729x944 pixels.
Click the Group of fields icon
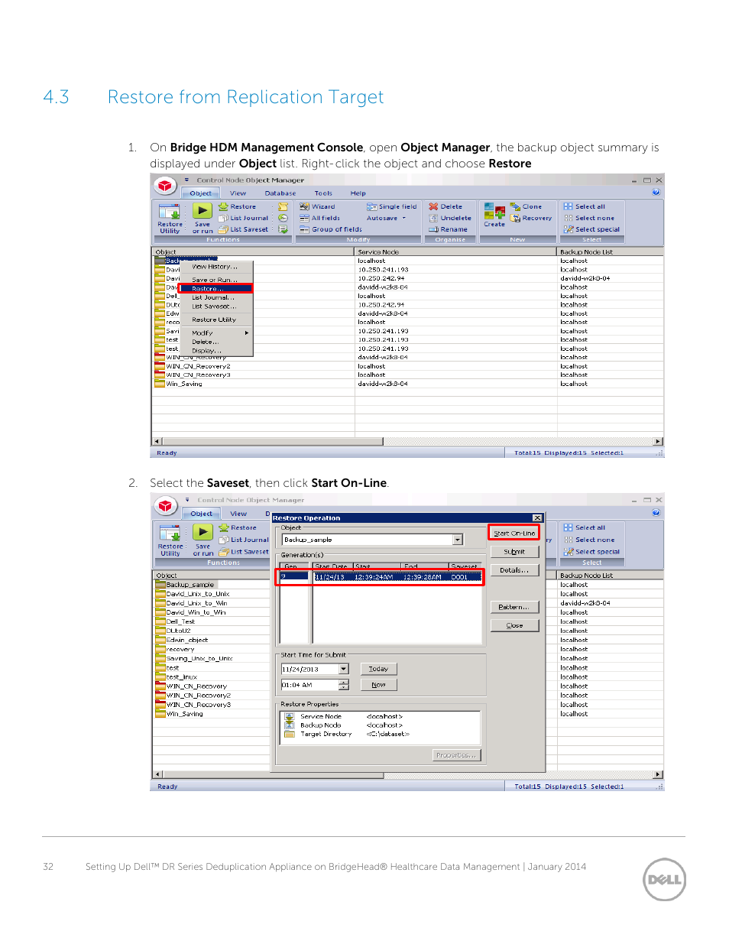[304, 229]
